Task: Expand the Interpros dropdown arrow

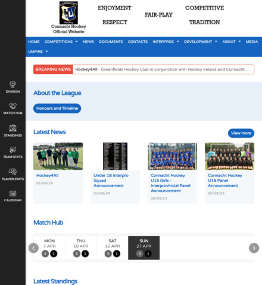Action: pos(178,42)
